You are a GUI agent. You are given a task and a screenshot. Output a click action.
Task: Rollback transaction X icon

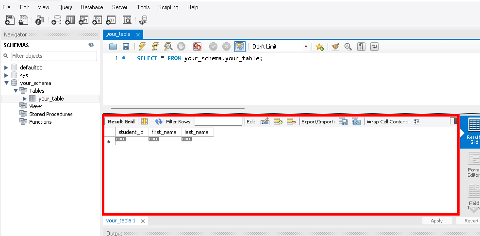point(226,47)
